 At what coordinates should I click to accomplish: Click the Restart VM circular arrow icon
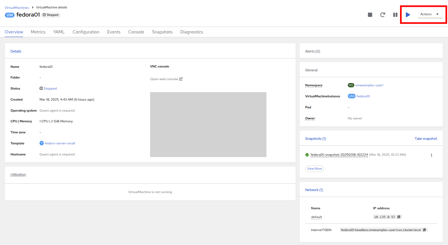pyautogui.click(x=383, y=15)
